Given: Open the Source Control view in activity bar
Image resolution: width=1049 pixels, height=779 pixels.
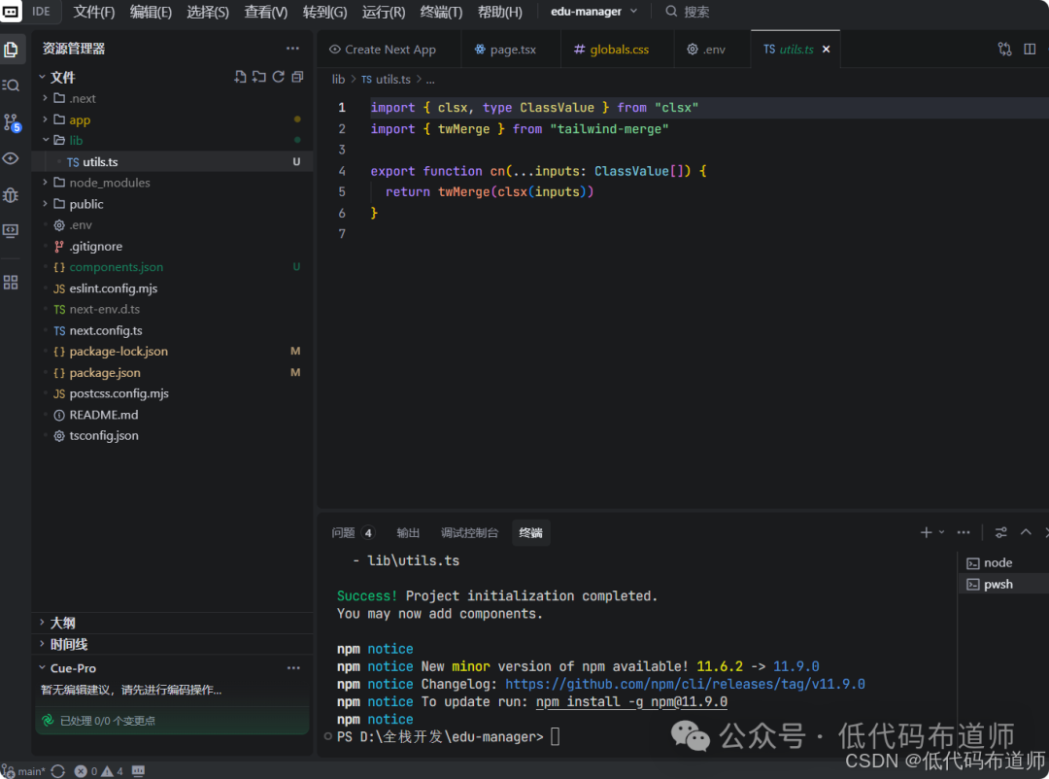Looking at the screenshot, I should point(11,122).
